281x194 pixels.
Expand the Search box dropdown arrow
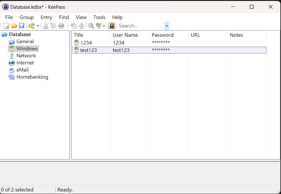[x=167, y=26]
